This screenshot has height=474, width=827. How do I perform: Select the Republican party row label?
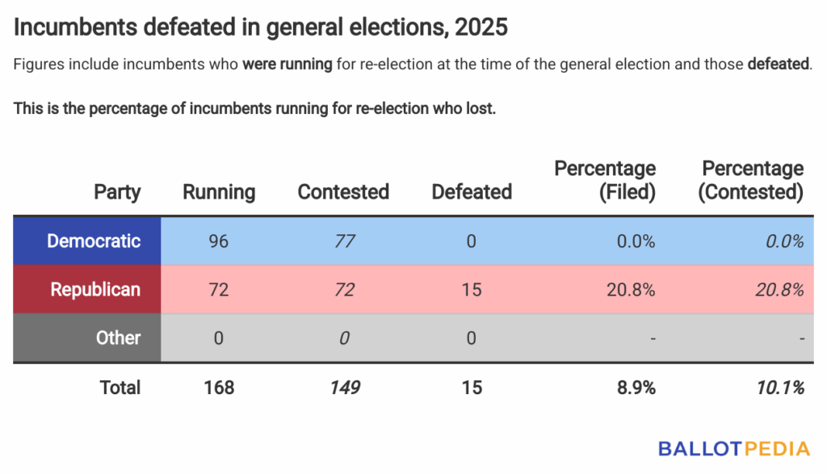pos(95,289)
